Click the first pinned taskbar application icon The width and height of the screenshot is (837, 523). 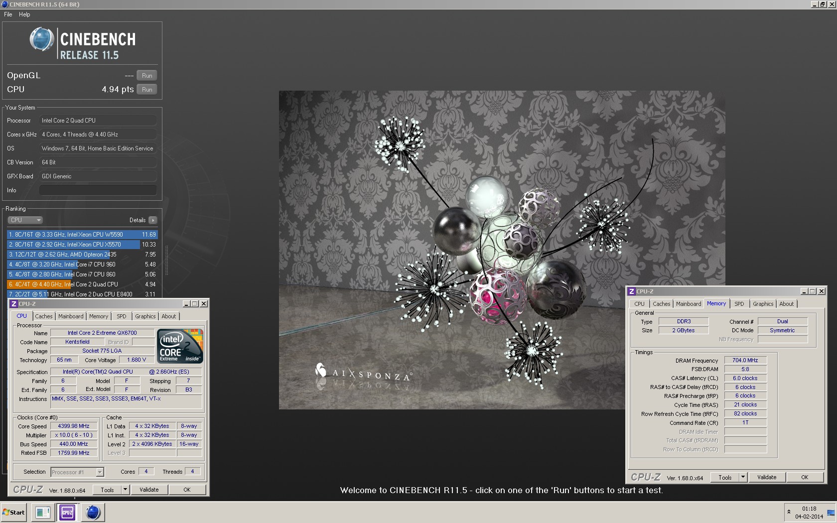[43, 513]
